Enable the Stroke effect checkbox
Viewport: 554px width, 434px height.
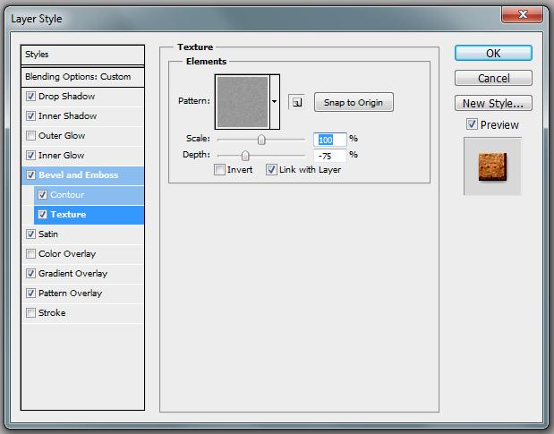click(31, 313)
